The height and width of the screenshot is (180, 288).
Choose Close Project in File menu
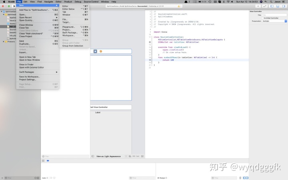(x=38, y=36)
